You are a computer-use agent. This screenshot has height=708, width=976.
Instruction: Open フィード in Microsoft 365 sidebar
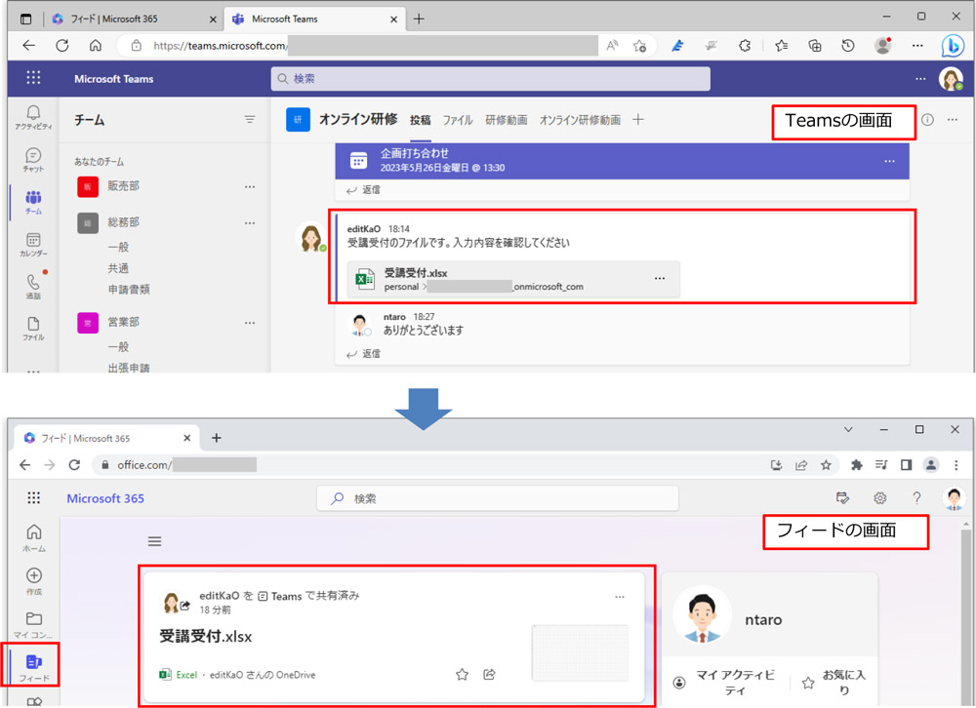tap(33, 668)
